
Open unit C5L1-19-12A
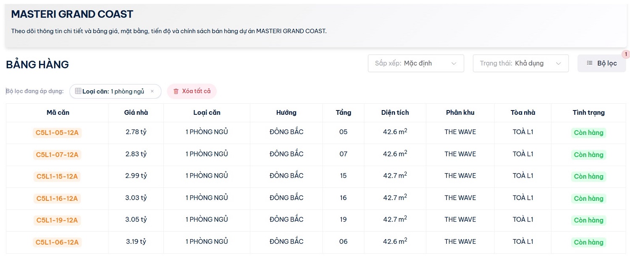[x=57, y=220]
